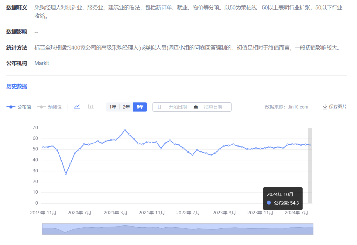This screenshot has height=245, width=357.
Task: Toggle the 公布值 legend series
Action: [x=19, y=107]
